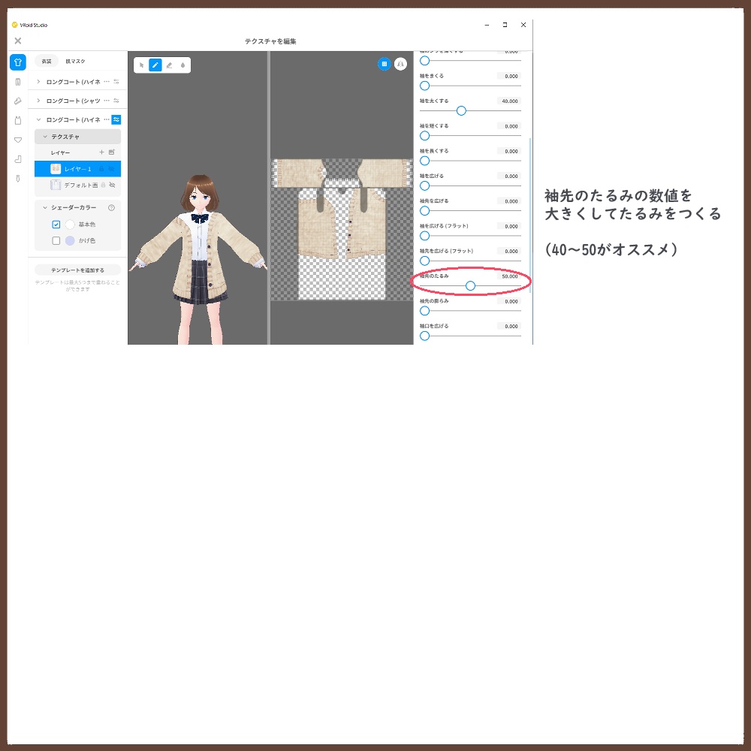751x751 pixels.
Task: Uncheck the 基本色 checkbox
Action: 56,225
